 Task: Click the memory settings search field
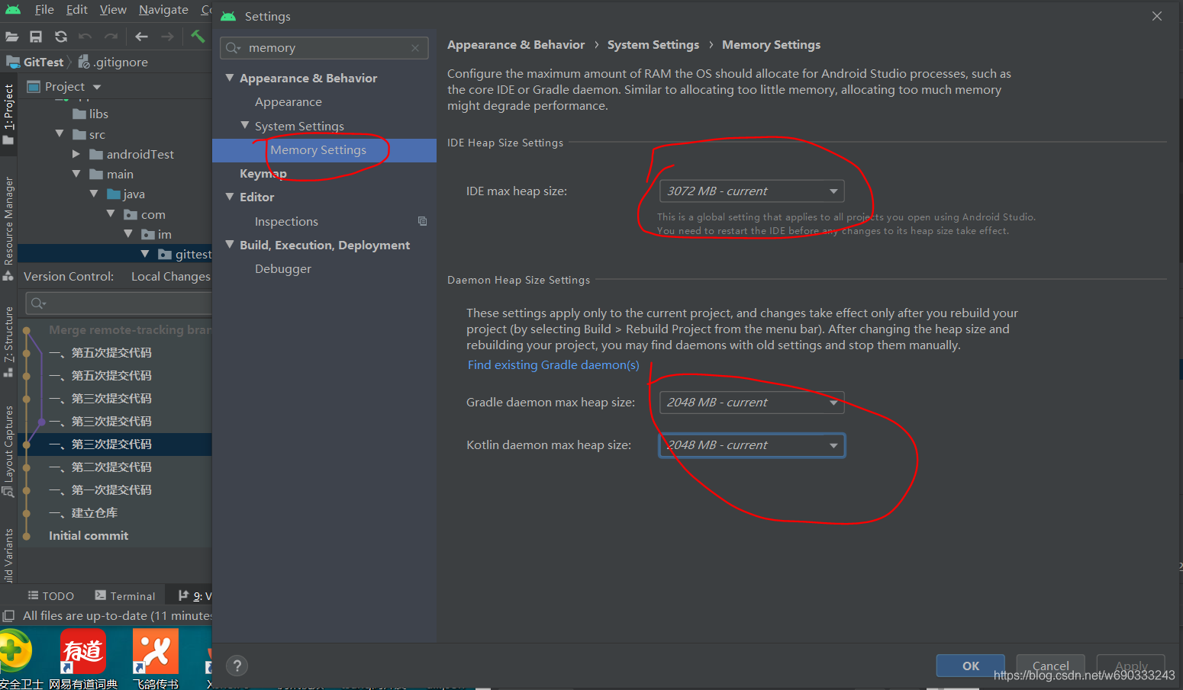(x=324, y=48)
